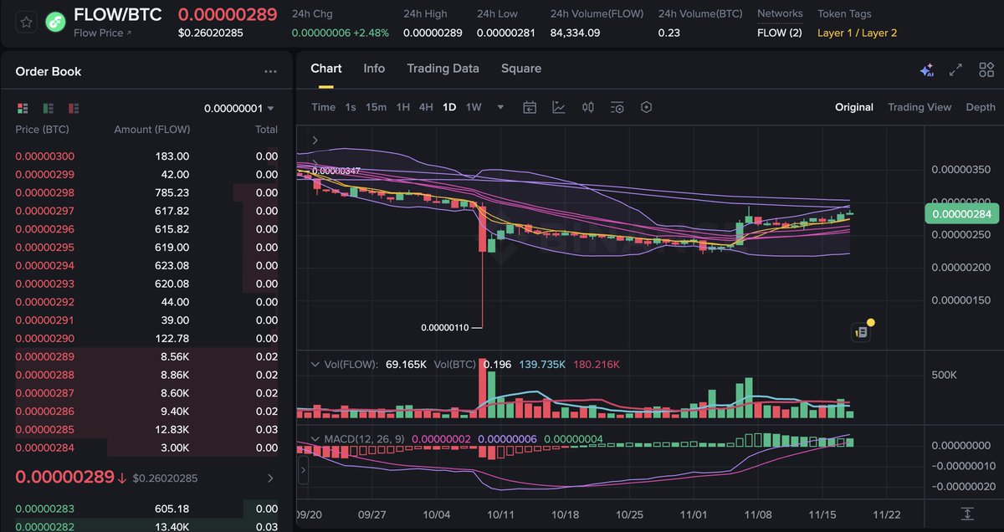
Task: Show buy orders only in order book
Action: (x=49, y=108)
